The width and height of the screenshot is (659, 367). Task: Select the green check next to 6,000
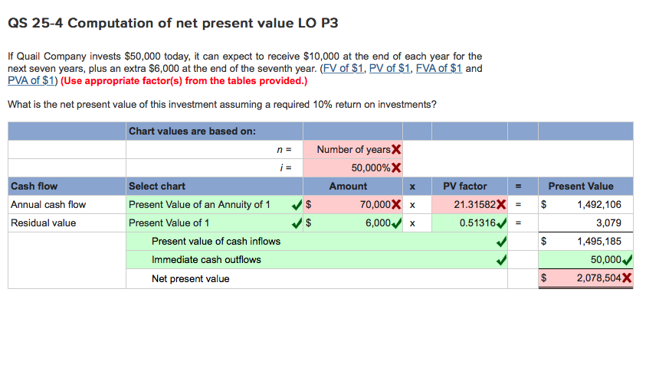pos(396,223)
